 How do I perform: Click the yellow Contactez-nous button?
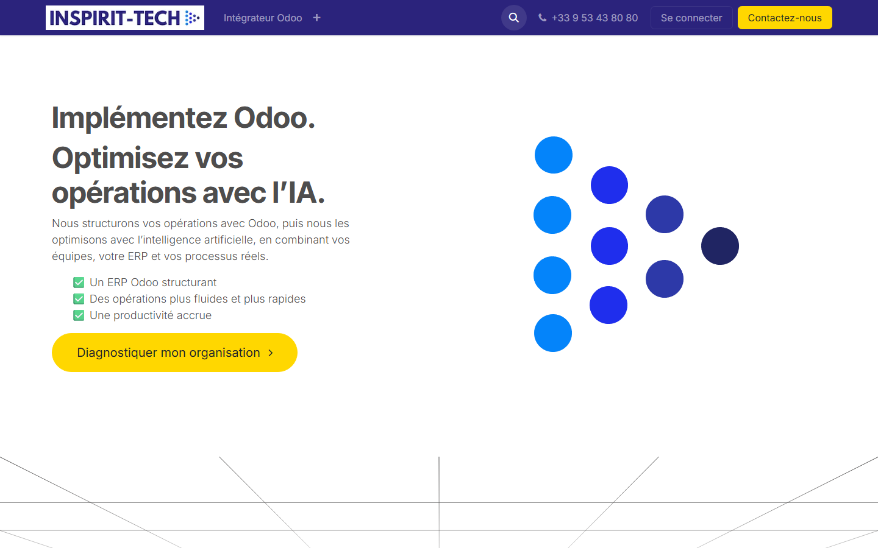(x=785, y=18)
